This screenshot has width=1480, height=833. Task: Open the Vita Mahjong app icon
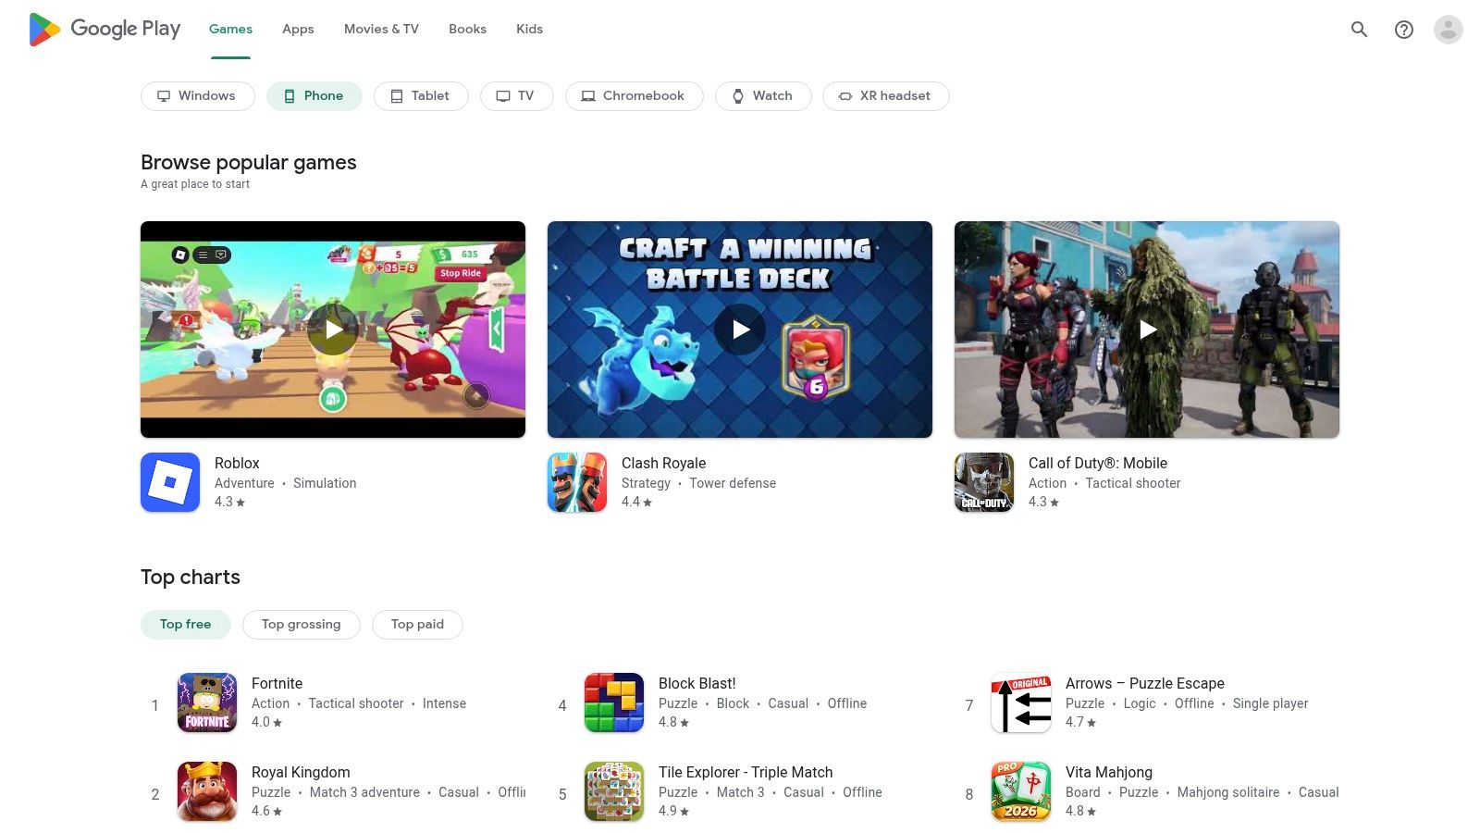coord(1020,790)
